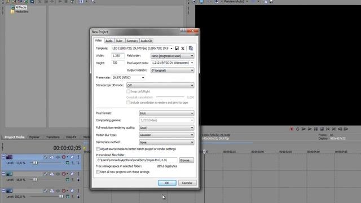
Task: Click the OK button
Action: point(167,183)
